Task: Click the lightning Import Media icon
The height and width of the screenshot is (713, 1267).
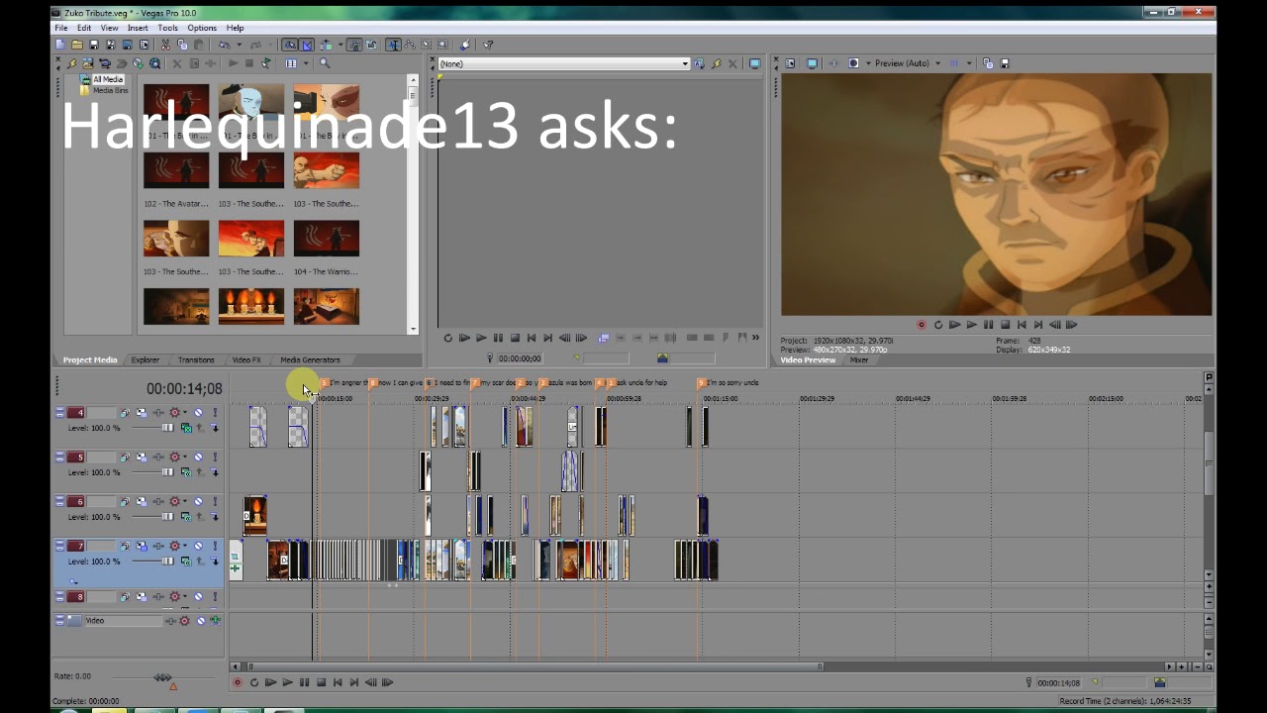Action: [71, 63]
